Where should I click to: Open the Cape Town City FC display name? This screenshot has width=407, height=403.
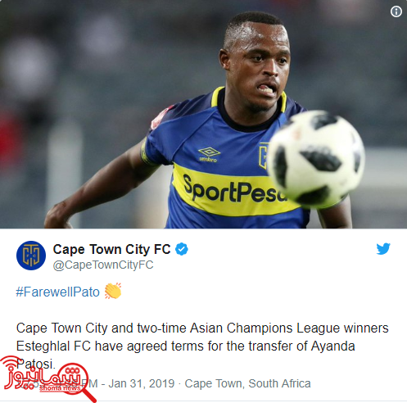click(x=111, y=249)
